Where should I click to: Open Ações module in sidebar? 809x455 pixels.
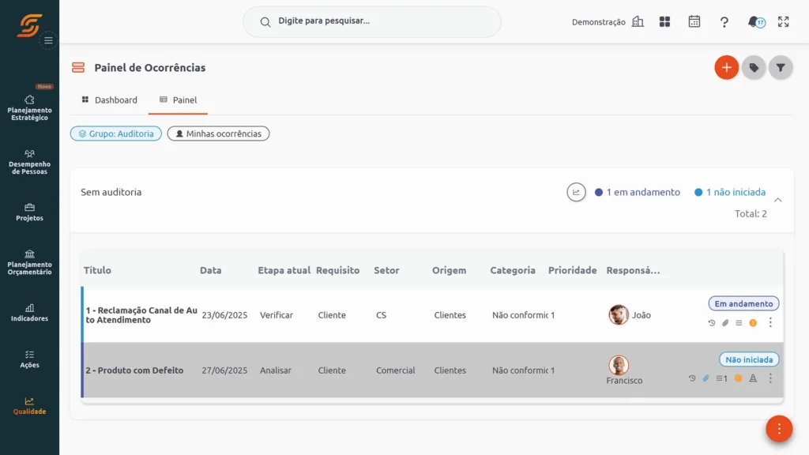29,359
